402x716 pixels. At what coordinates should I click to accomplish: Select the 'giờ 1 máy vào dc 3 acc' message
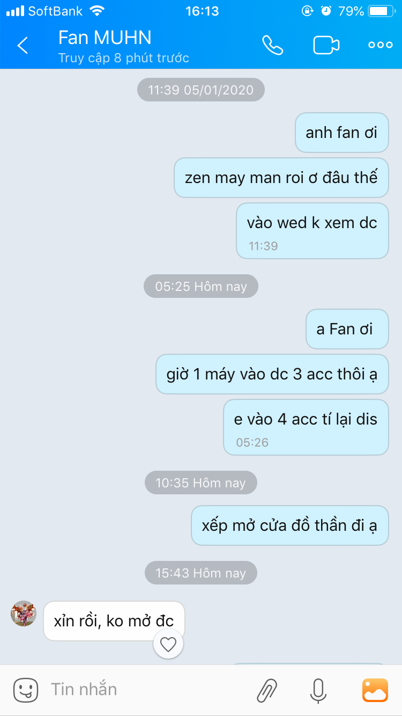(272, 374)
